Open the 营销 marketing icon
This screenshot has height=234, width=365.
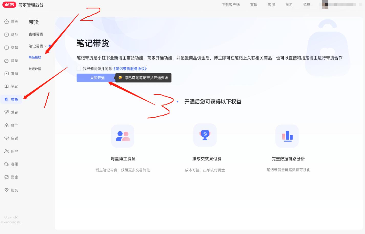pyautogui.click(x=7, y=112)
